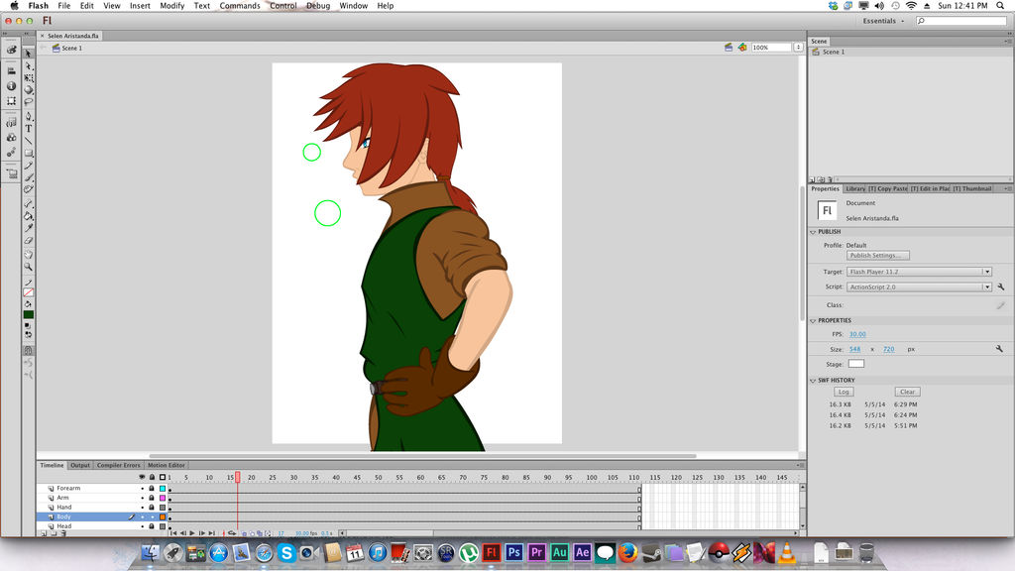Click the Log button

click(x=844, y=392)
